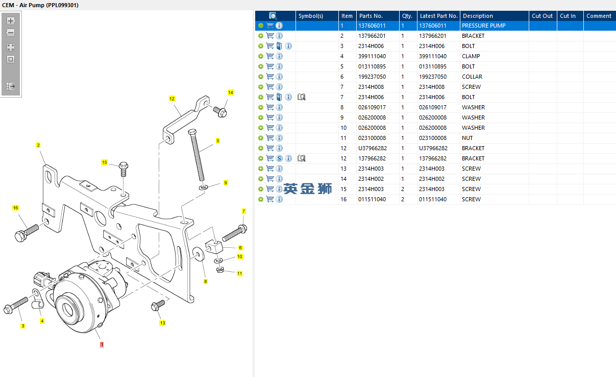Open the symbol book icon for item 7 BOLT
The height and width of the screenshot is (377, 616).
301,97
